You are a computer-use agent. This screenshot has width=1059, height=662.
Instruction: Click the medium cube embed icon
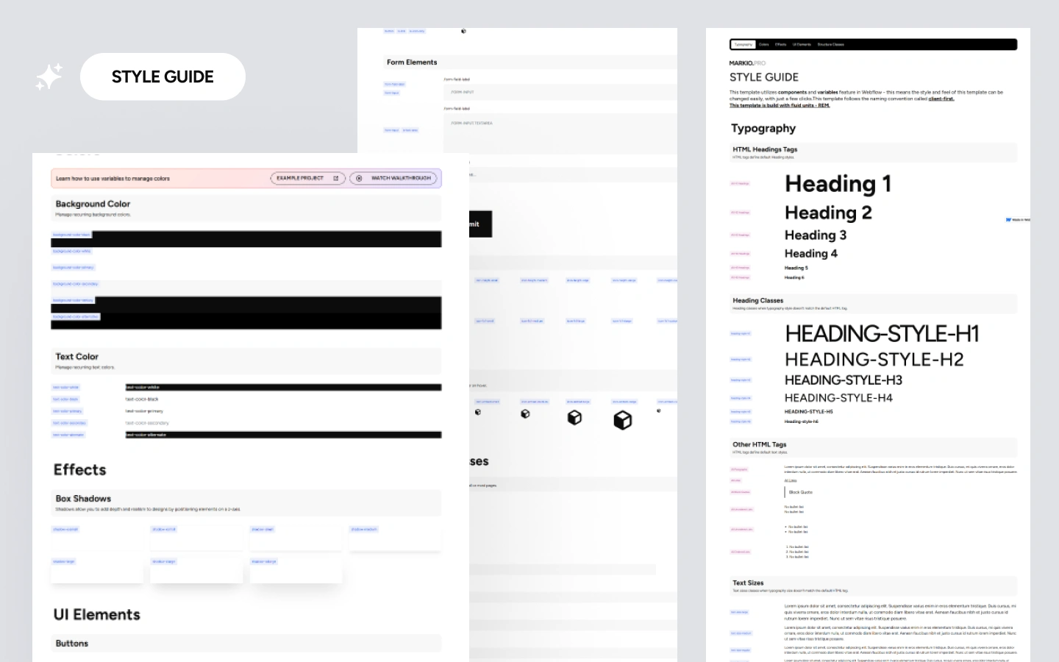coord(526,415)
